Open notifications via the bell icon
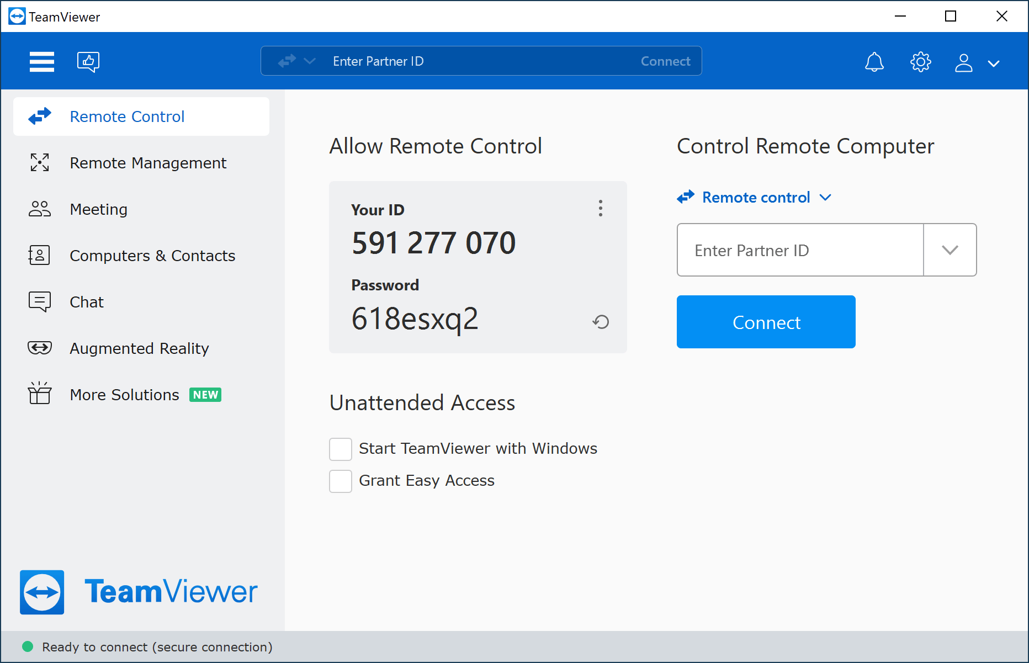 click(874, 62)
